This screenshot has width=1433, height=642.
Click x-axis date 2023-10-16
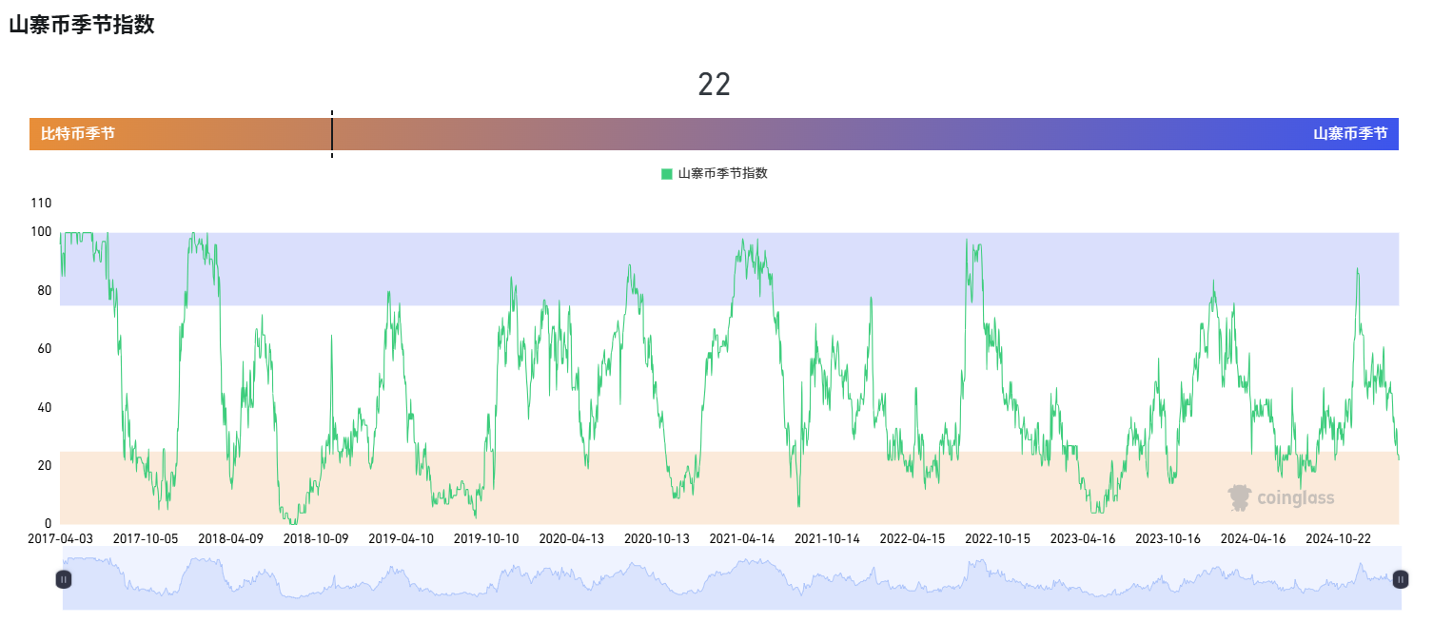1168,538
